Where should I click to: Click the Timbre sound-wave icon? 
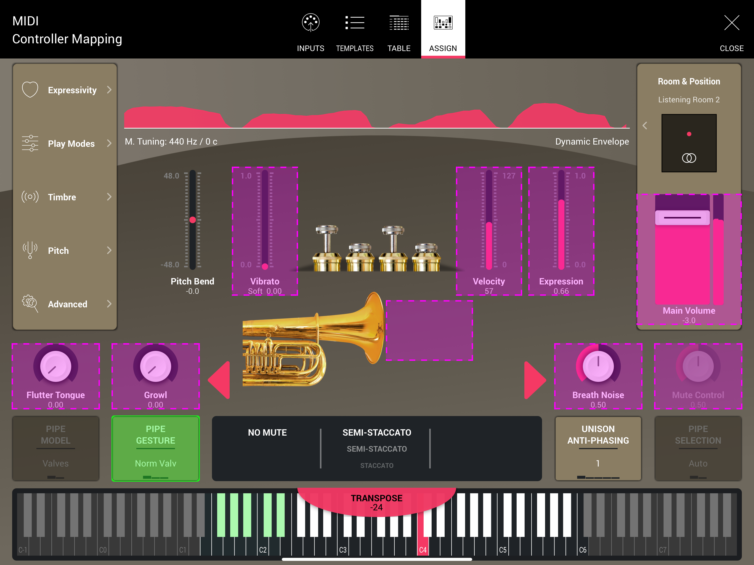tap(30, 197)
